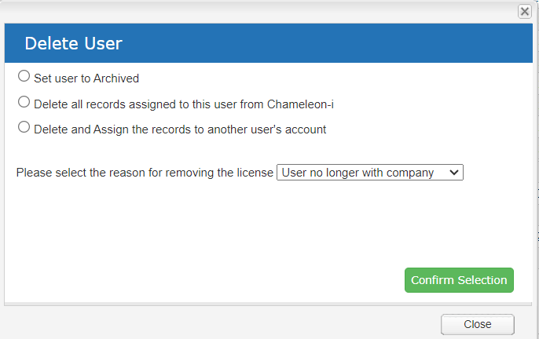539x339 pixels.
Task: Click the User no longer with company text
Action: tap(357, 173)
